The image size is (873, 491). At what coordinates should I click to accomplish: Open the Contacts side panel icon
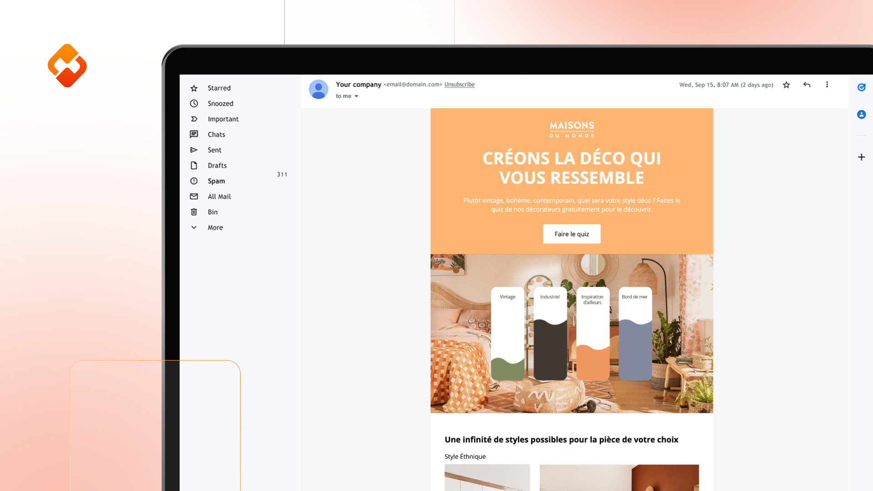(861, 115)
